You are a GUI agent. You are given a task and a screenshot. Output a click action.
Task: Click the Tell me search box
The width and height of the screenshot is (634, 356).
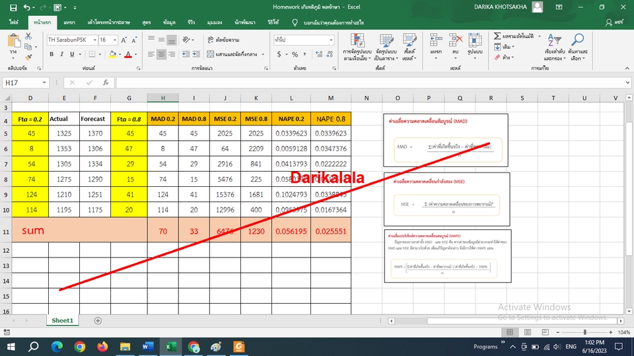(x=334, y=22)
